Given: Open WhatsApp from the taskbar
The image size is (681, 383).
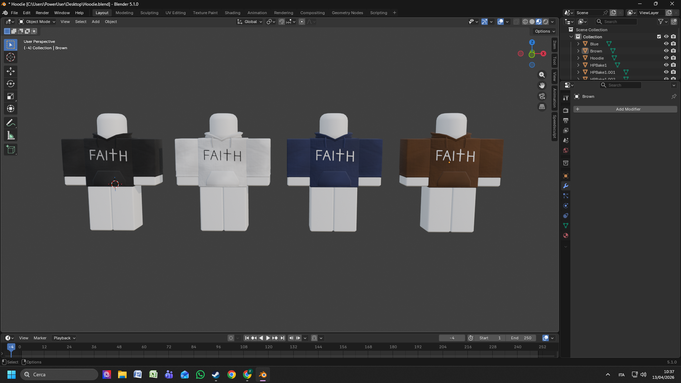Looking at the screenshot, I should (200, 374).
